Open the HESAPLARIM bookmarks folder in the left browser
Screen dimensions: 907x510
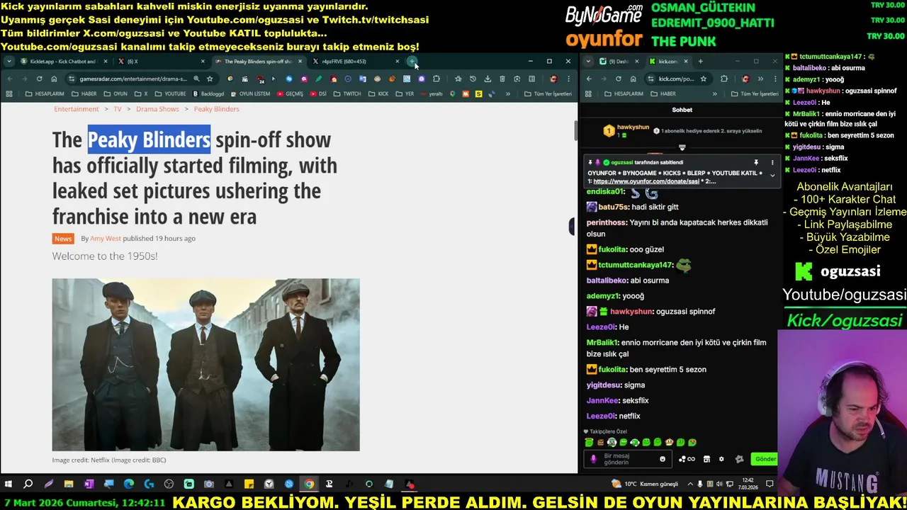click(x=45, y=93)
